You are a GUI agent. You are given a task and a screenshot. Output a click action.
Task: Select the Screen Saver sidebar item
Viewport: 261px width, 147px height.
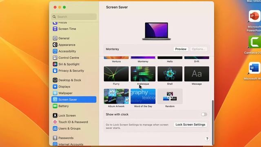(x=74, y=100)
